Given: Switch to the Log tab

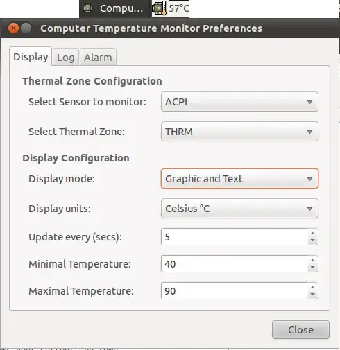Looking at the screenshot, I should click(x=66, y=58).
